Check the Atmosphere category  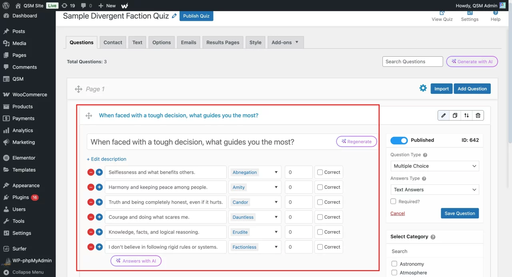tap(394, 273)
